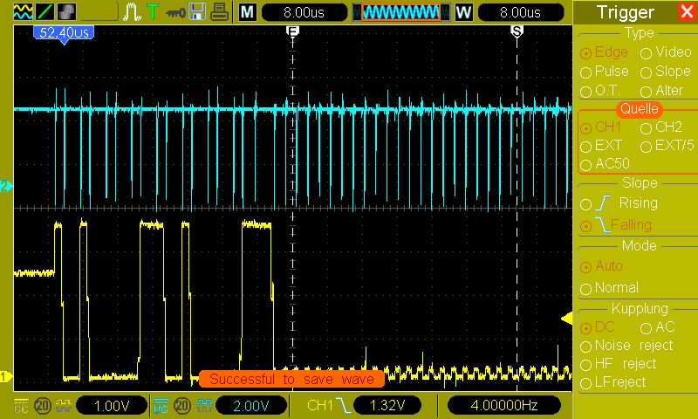Select the Pulse trigger type
The width and height of the screenshot is (698, 419).
605,72
